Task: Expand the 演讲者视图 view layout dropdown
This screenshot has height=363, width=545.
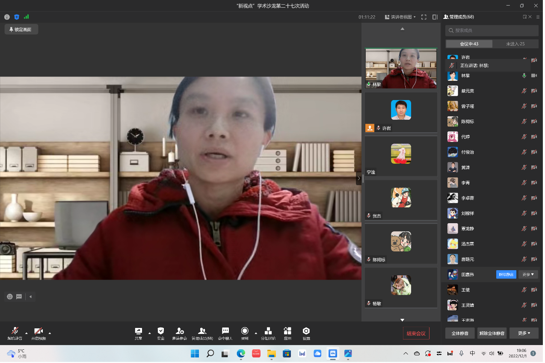Action: click(400, 17)
